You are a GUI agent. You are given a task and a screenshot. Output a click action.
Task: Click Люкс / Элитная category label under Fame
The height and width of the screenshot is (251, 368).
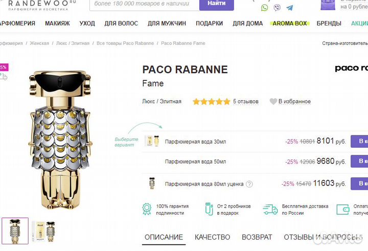pos(162,101)
